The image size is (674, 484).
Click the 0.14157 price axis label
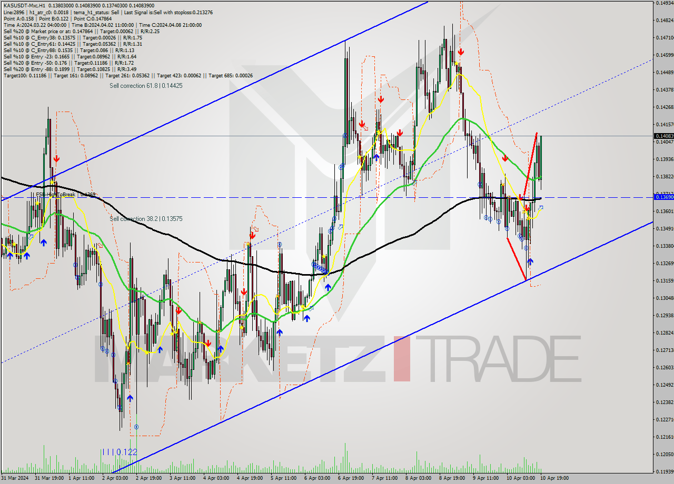tap(664, 124)
